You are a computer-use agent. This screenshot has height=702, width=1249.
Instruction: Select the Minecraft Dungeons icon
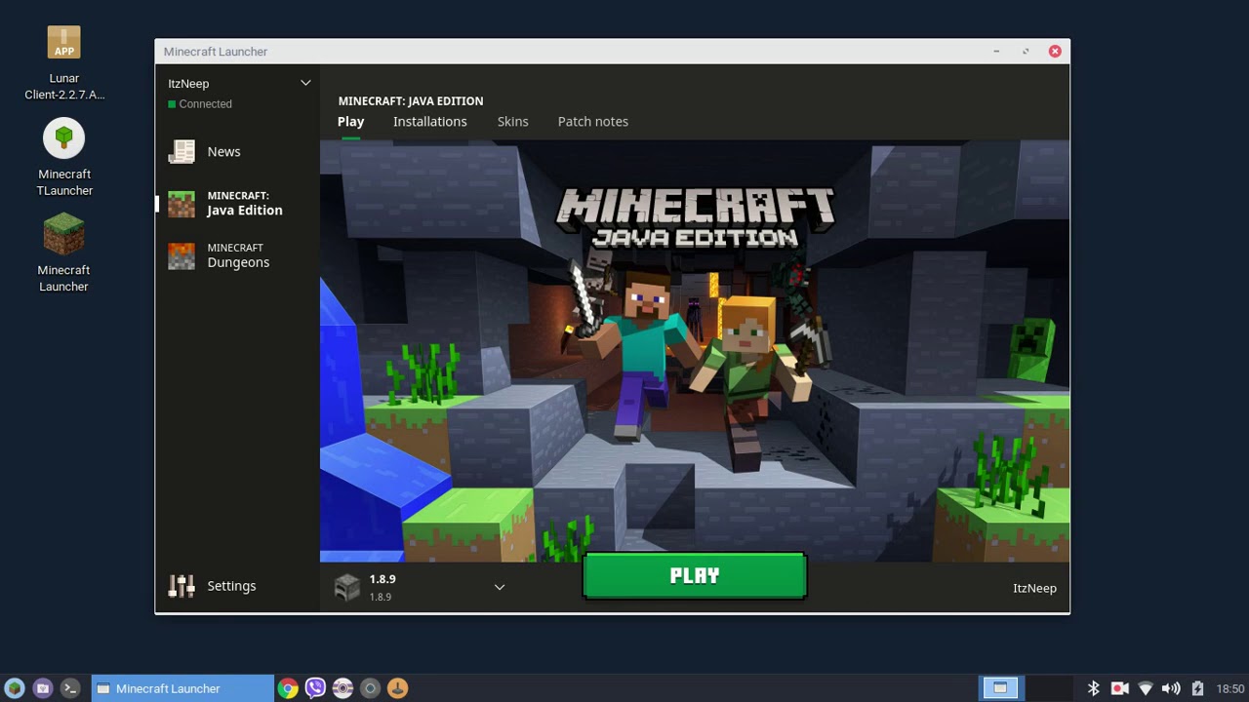pos(181,256)
